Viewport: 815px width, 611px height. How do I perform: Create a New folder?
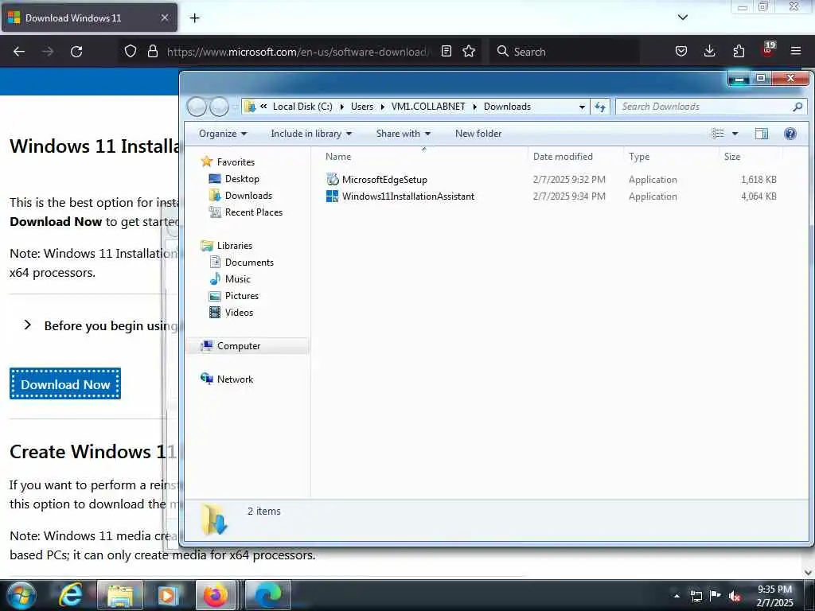(x=478, y=134)
